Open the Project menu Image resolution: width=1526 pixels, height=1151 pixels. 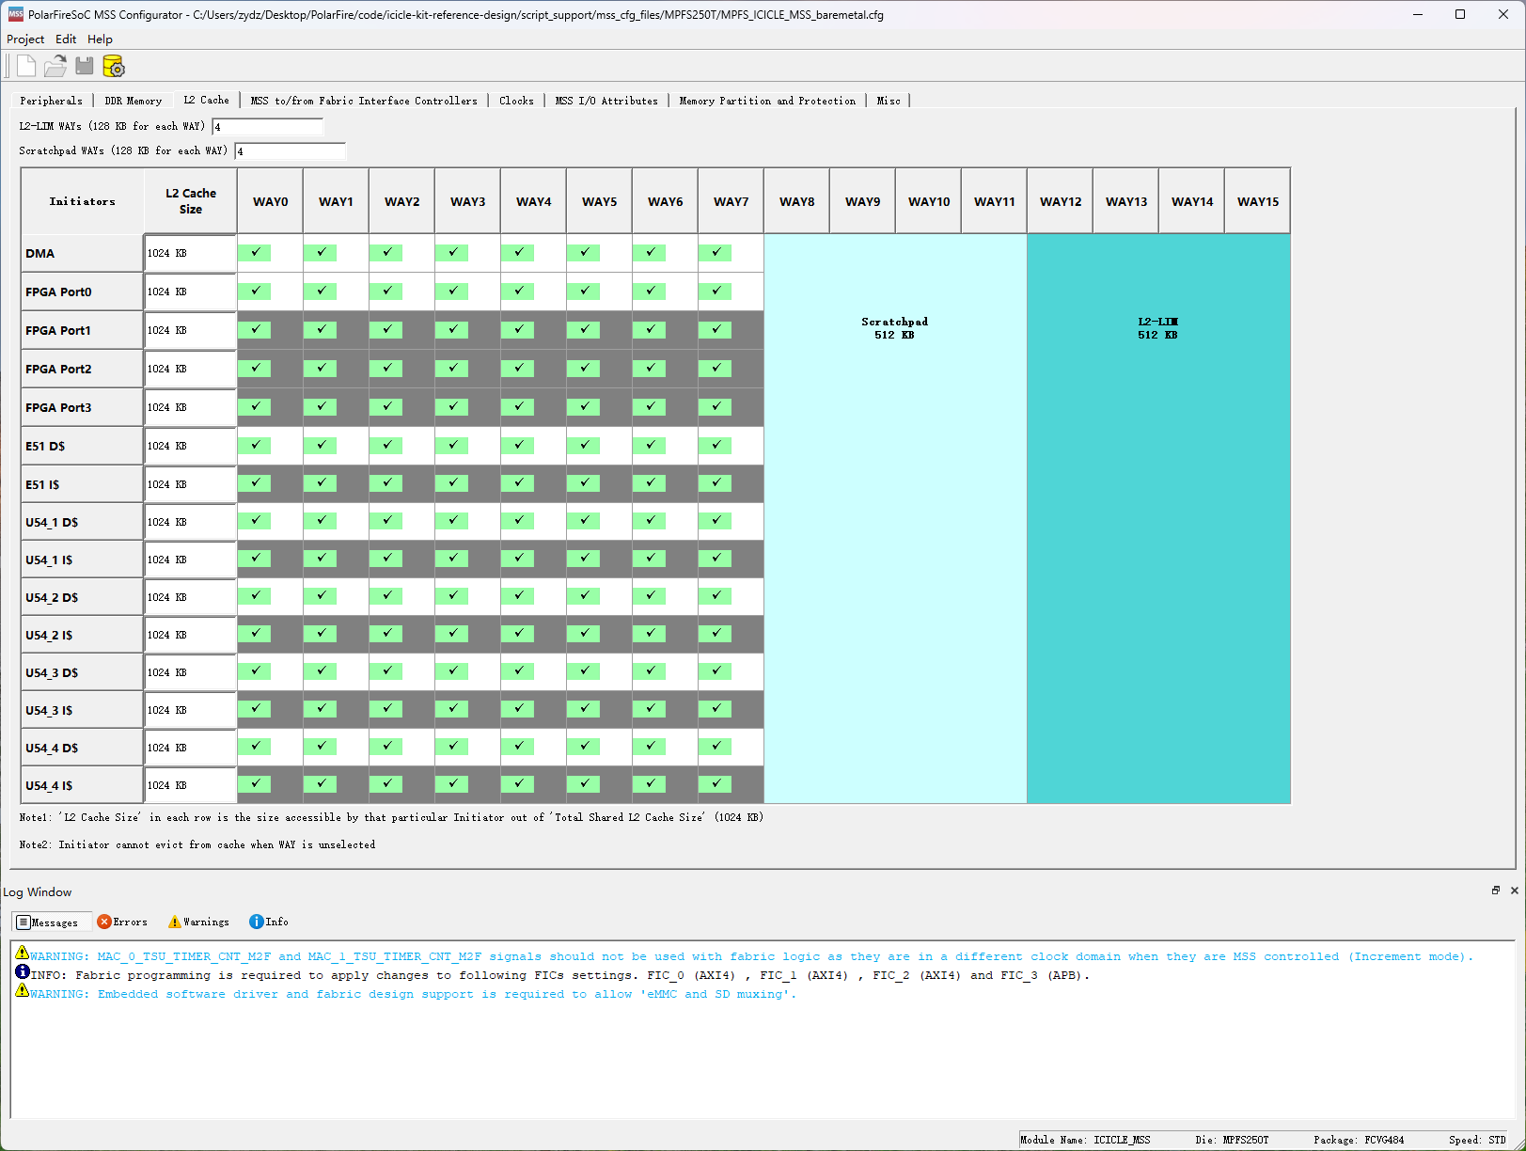click(25, 39)
